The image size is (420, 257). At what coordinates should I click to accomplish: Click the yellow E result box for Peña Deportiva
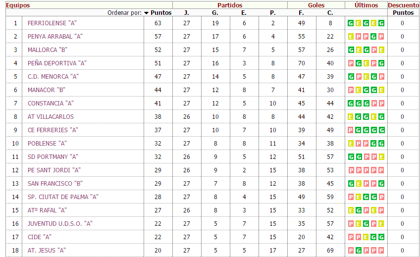pyautogui.click(x=367, y=63)
